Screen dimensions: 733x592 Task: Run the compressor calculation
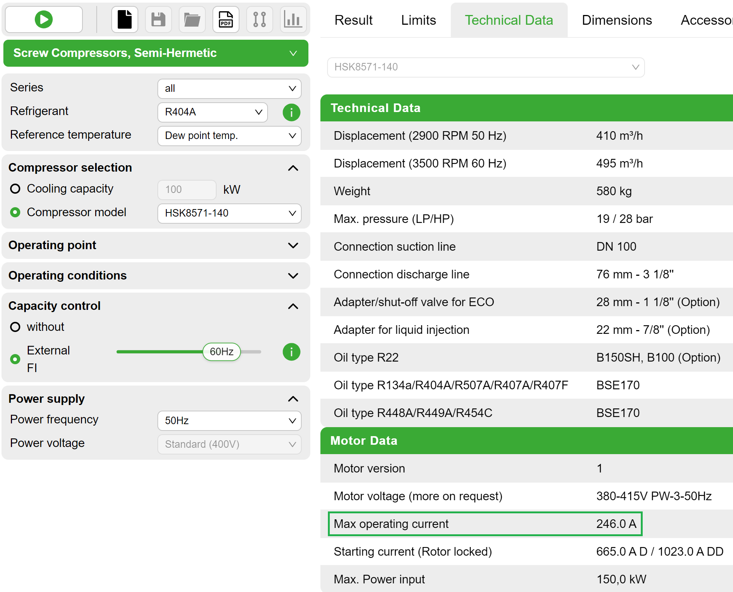[43, 19]
